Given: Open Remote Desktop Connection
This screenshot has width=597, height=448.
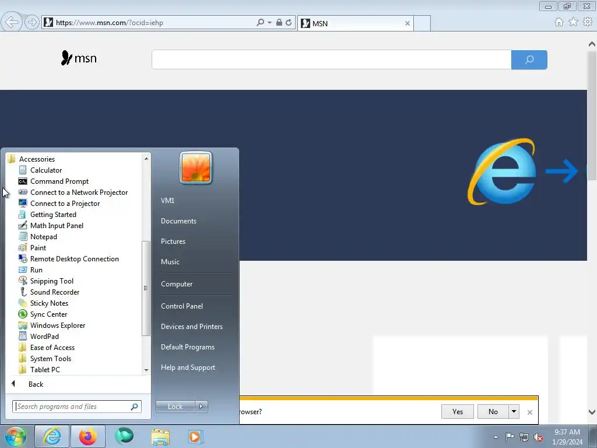Looking at the screenshot, I should pyautogui.click(x=74, y=258).
